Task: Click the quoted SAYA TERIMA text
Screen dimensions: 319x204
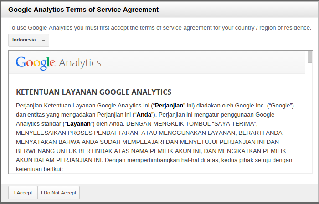Action: pyautogui.click(x=235, y=123)
